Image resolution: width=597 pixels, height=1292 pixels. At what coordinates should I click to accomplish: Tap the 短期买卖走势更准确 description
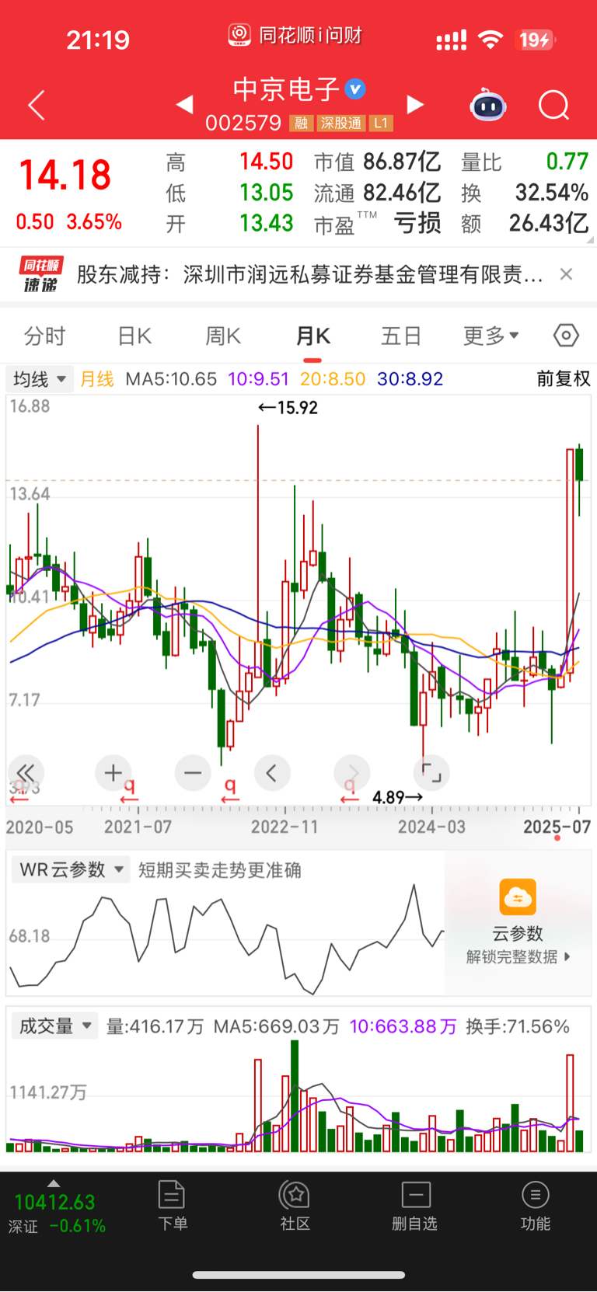(x=220, y=870)
